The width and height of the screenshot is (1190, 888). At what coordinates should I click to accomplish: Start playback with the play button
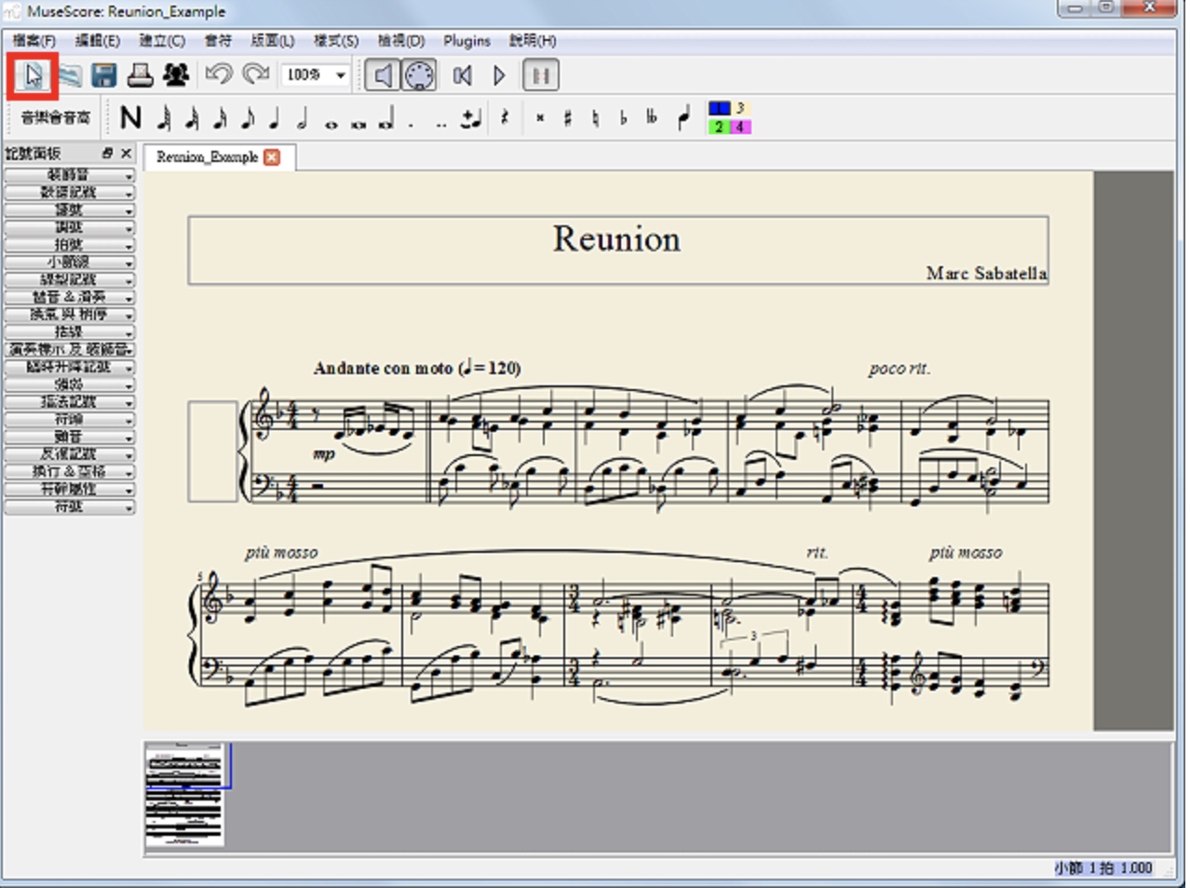pos(499,75)
